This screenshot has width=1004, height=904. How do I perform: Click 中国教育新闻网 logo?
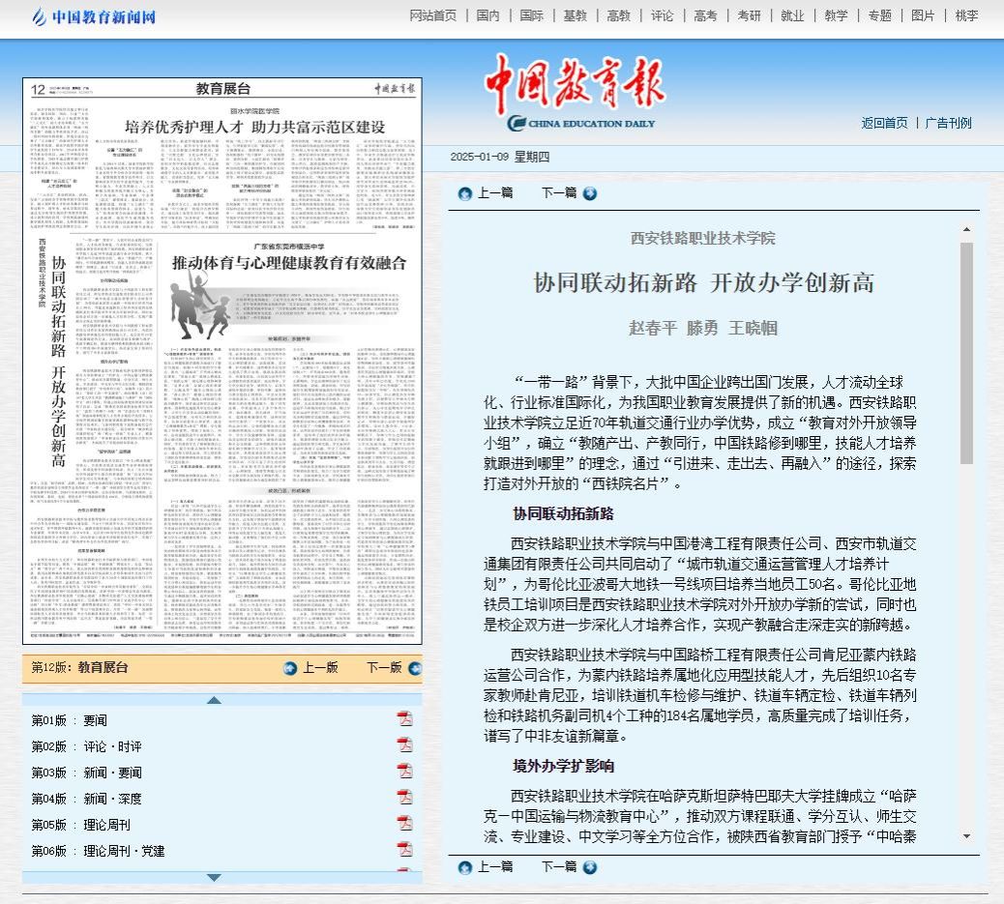coord(93,16)
